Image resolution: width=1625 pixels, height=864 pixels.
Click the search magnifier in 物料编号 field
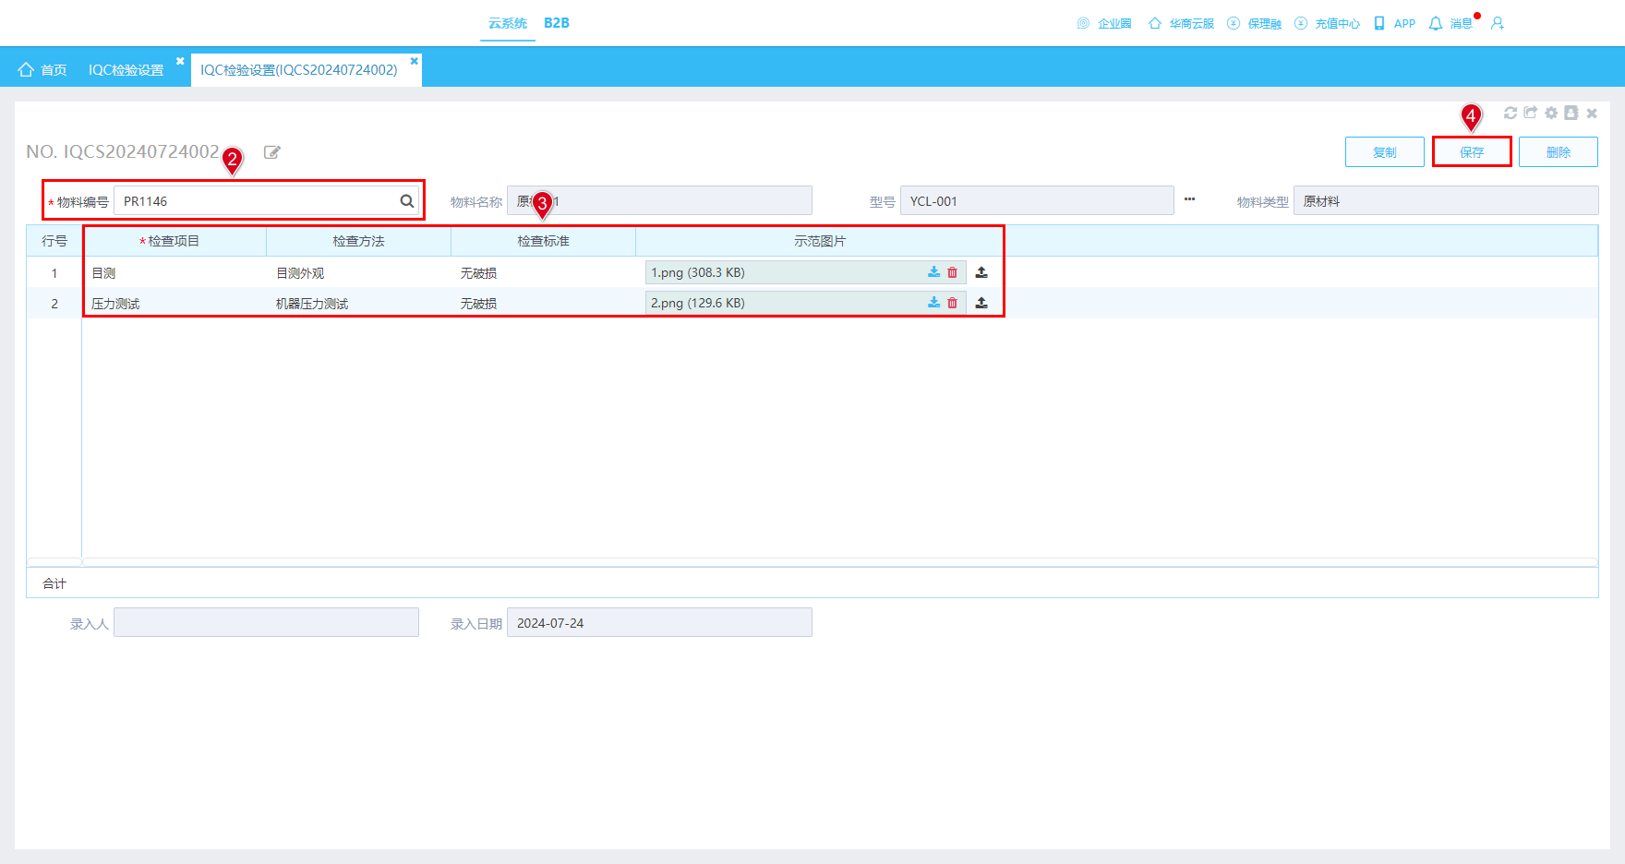[x=406, y=201]
